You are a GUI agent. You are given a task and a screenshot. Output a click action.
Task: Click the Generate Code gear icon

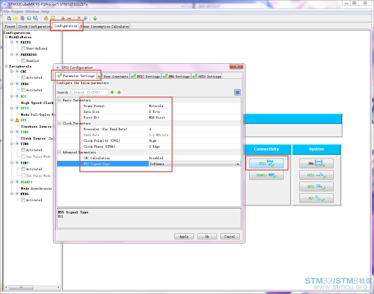46,18
